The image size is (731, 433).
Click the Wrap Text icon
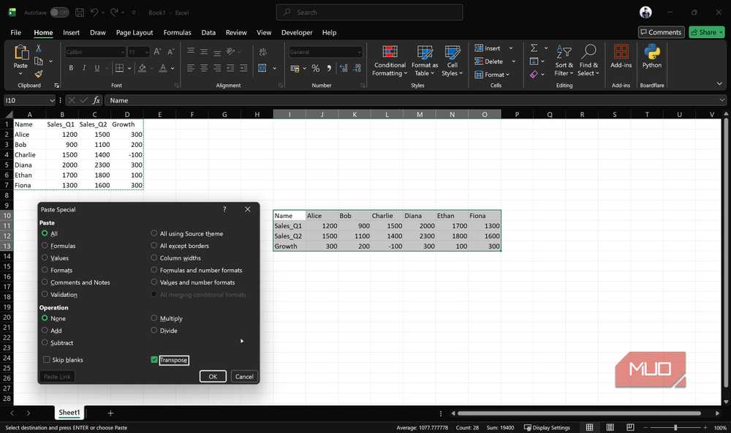(262, 52)
